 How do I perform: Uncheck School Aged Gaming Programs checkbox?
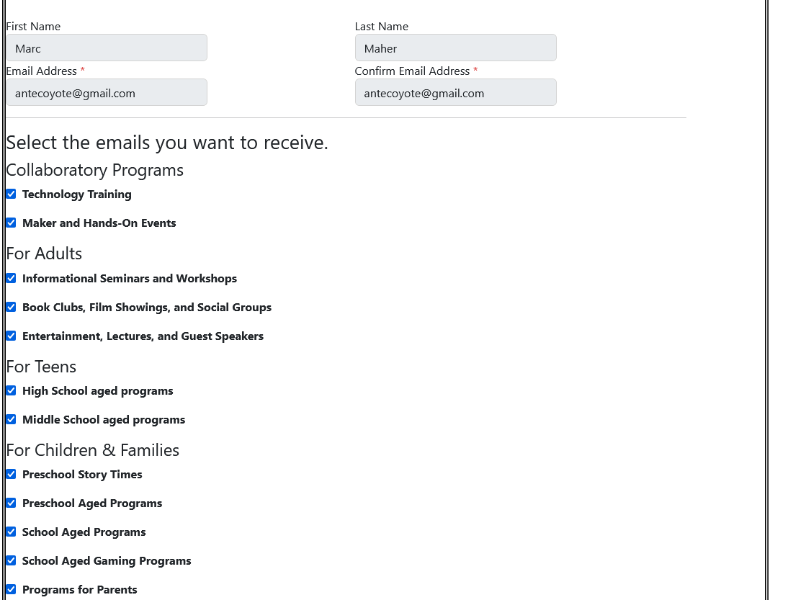pos(11,560)
